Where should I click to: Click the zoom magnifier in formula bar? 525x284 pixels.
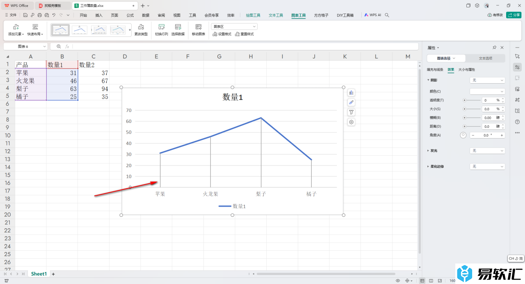click(59, 47)
